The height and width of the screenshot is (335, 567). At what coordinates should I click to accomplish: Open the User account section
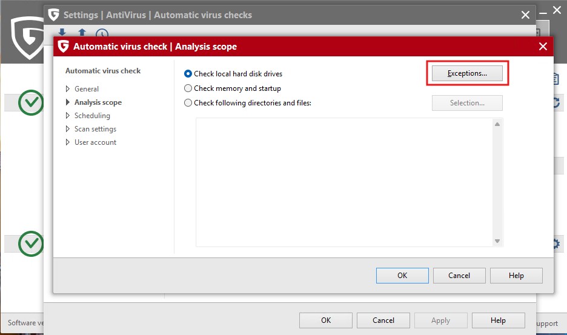pos(96,142)
